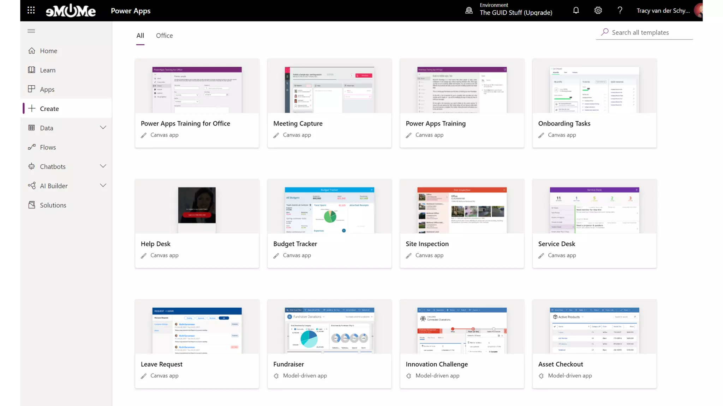The width and height of the screenshot is (723, 406).
Task: Click the notifications bell icon
Action: point(576,10)
